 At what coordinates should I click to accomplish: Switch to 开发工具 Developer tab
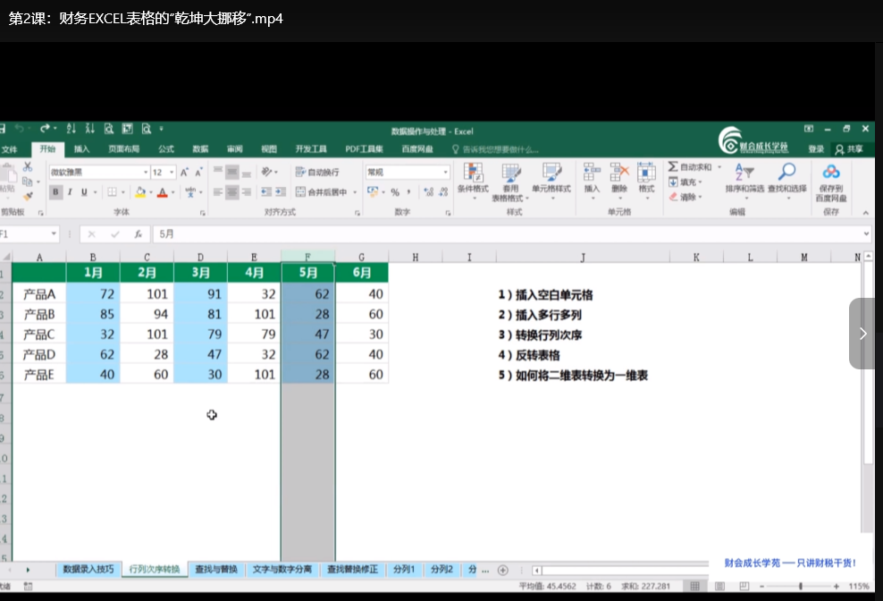311,148
